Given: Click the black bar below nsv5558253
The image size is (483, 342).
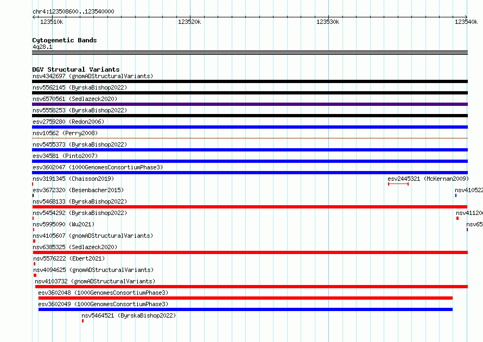Looking at the screenshot, I should 250,116.
